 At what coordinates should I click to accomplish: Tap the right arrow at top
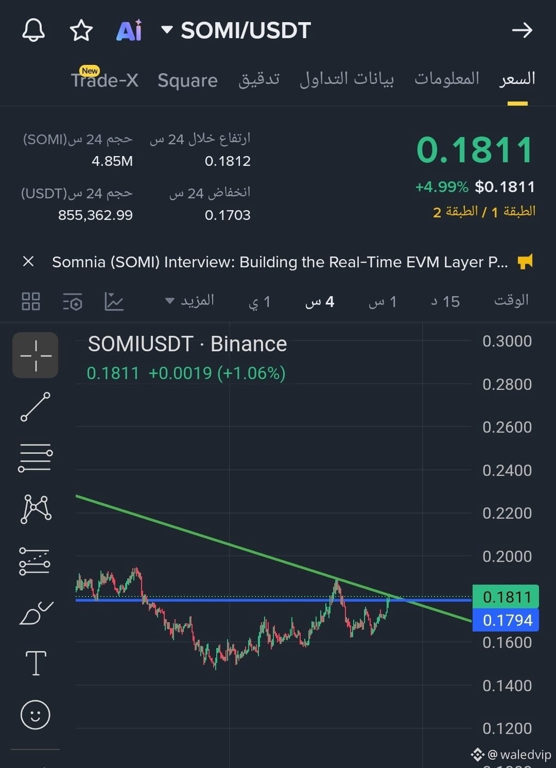[x=522, y=30]
